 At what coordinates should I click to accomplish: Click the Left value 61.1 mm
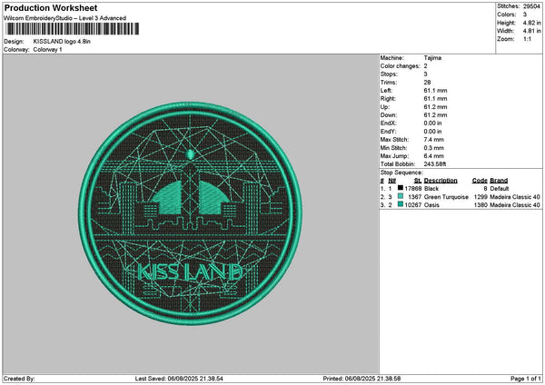[435, 91]
